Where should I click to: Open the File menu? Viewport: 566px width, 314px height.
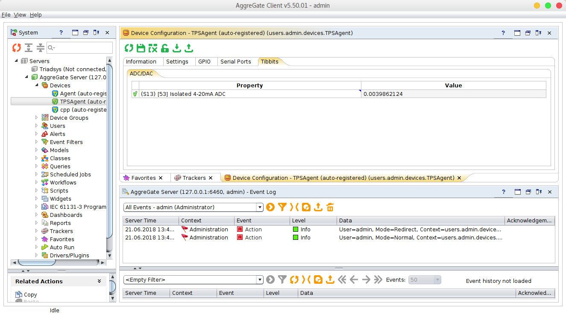pos(6,14)
